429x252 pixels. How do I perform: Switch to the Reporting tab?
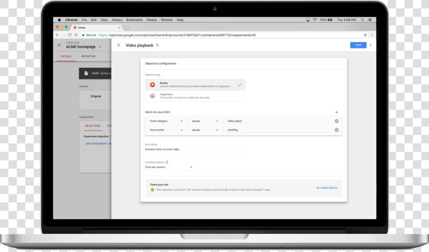click(x=88, y=56)
